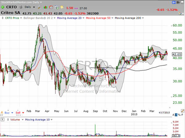Open the color palette icon
Image resolution: width=185 pixels, height=138 pixels.
[x=180, y=13]
